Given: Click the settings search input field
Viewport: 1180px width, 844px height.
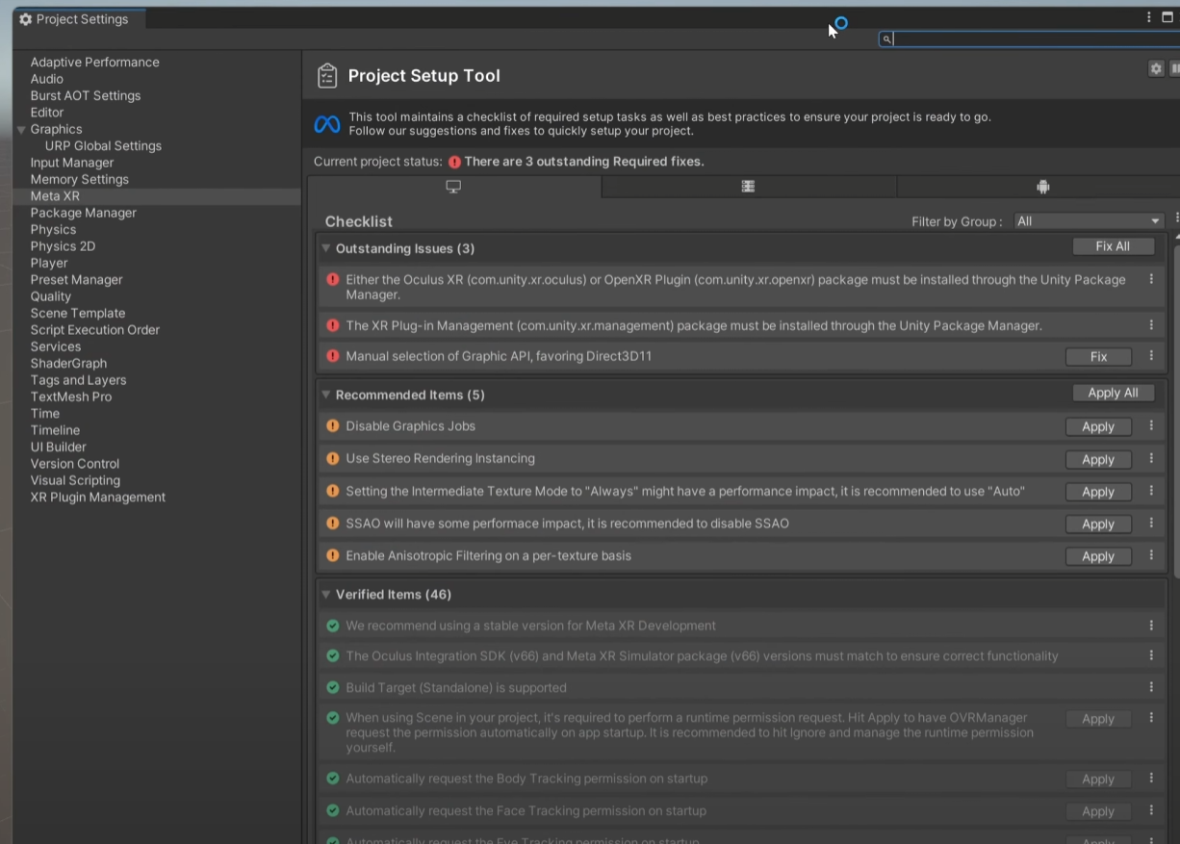Looking at the screenshot, I should tap(1029, 39).
